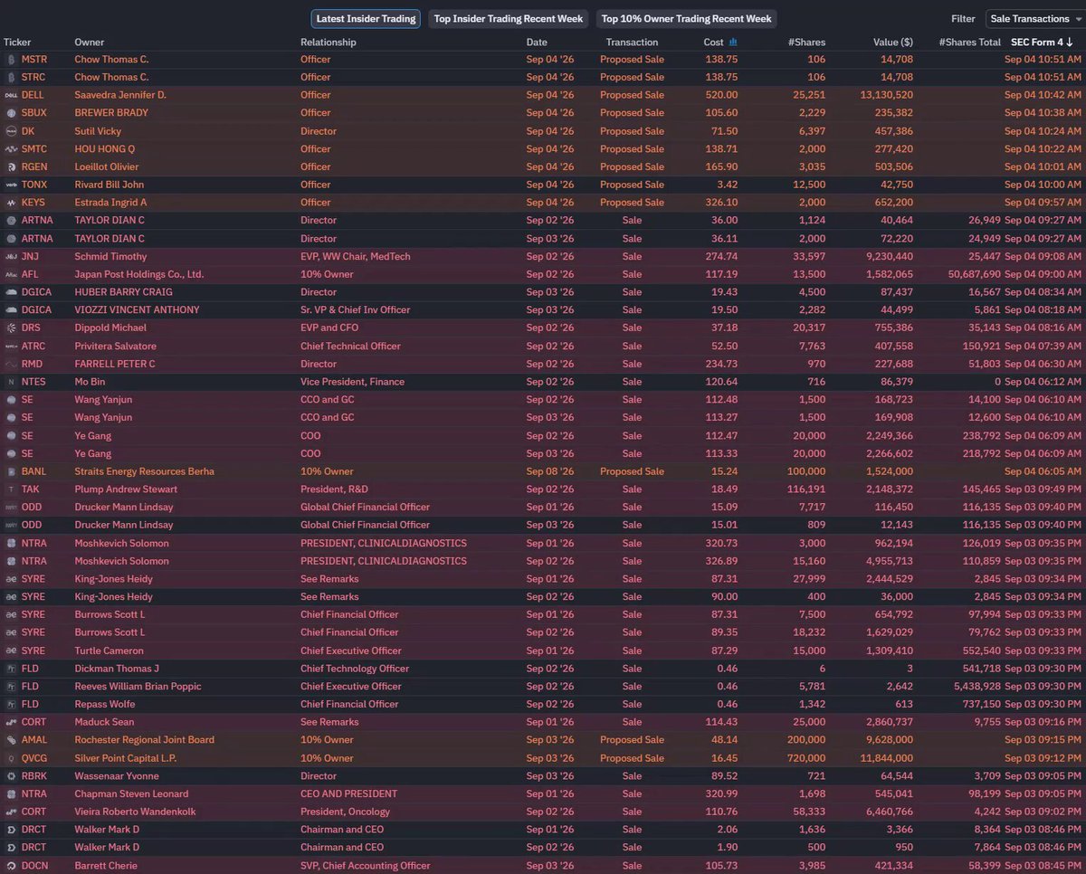
Task: Open owner Japan Post Holdings Co., Ltd.
Action: point(139,274)
